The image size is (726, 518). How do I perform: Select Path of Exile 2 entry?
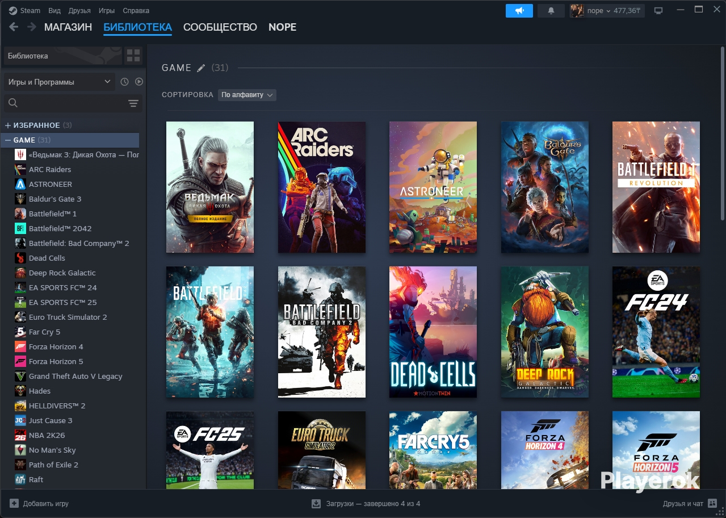[53, 465]
